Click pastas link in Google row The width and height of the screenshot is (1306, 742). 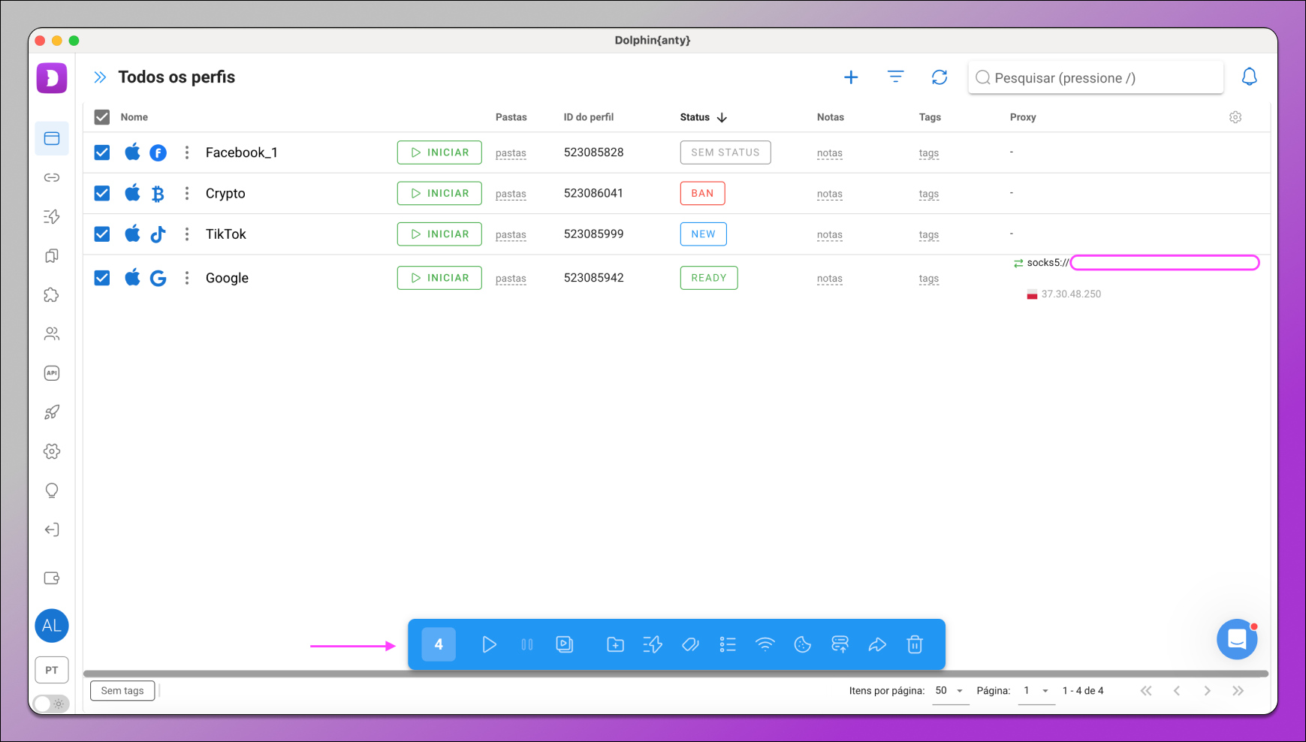point(511,279)
